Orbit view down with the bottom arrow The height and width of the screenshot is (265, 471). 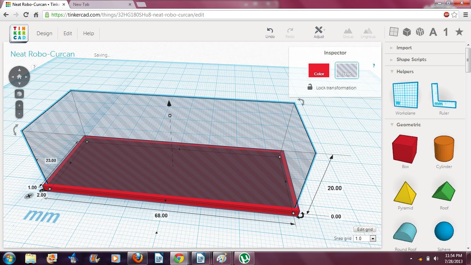click(19, 84)
